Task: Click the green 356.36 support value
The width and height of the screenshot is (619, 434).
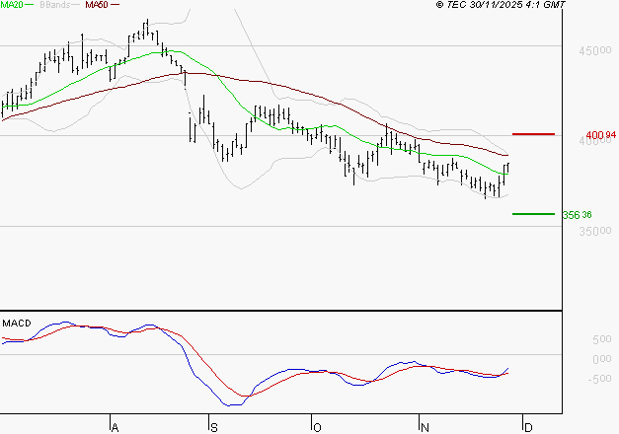Action: 577,215
